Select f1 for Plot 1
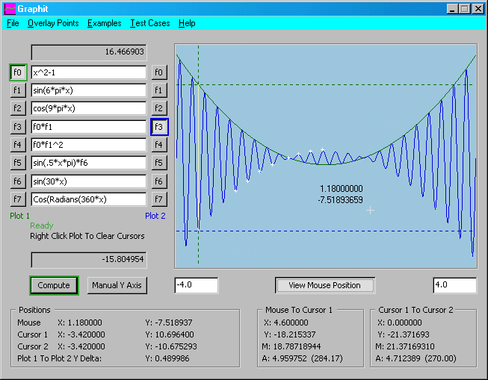This screenshot has width=488, height=380. pos(18,90)
